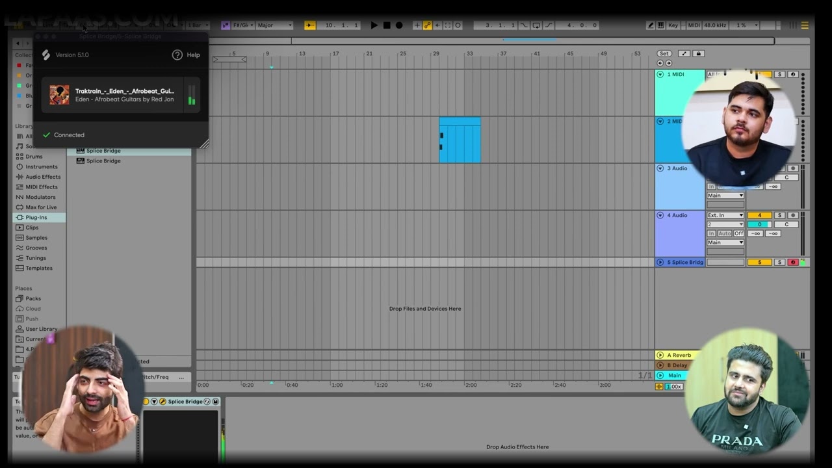Image resolution: width=832 pixels, height=468 pixels.
Task: Click the Re-enable Automation arrow icon
Action: coord(437,25)
